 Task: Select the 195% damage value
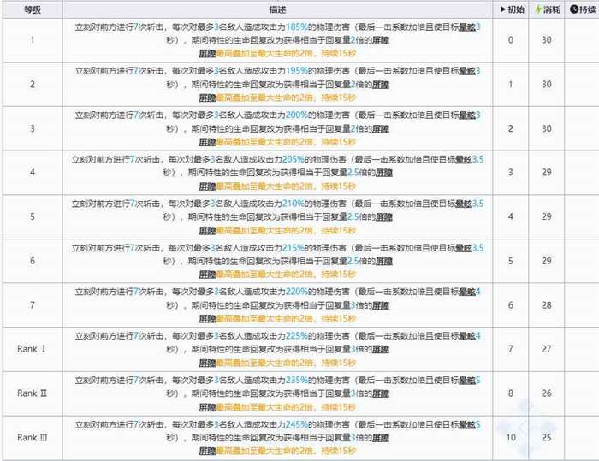click(x=296, y=71)
